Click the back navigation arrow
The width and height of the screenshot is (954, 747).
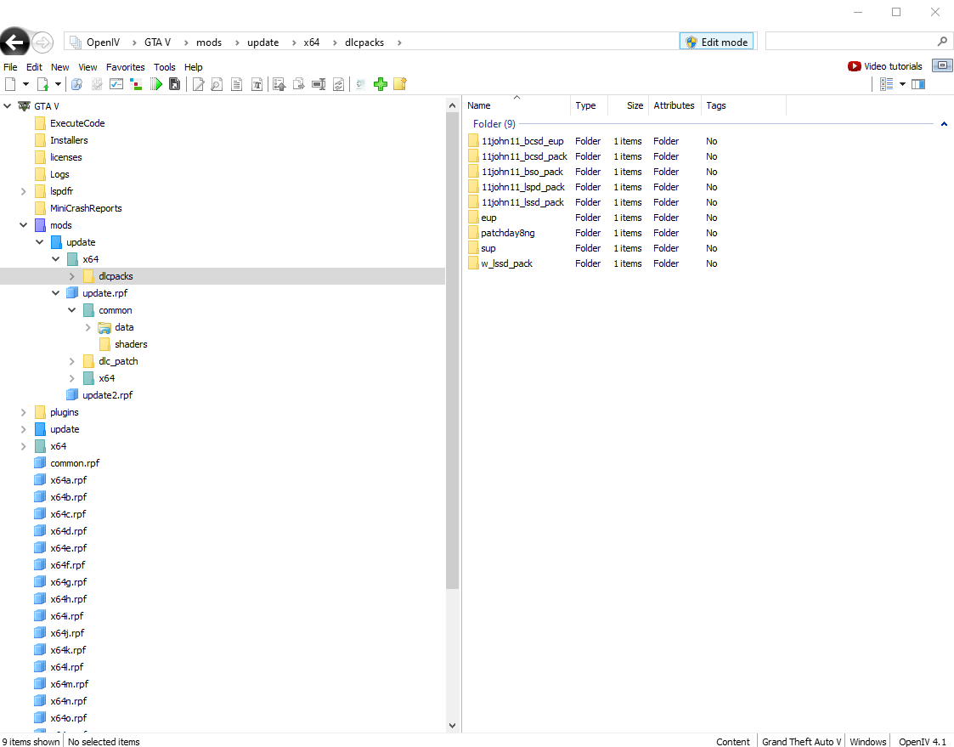14,42
